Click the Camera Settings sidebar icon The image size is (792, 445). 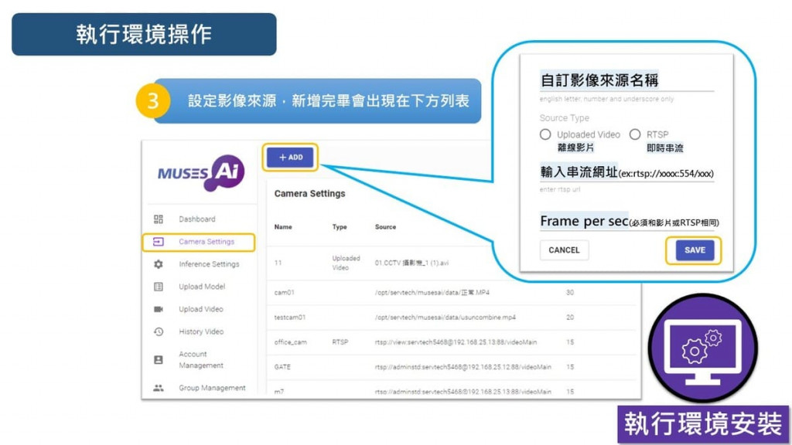(158, 242)
